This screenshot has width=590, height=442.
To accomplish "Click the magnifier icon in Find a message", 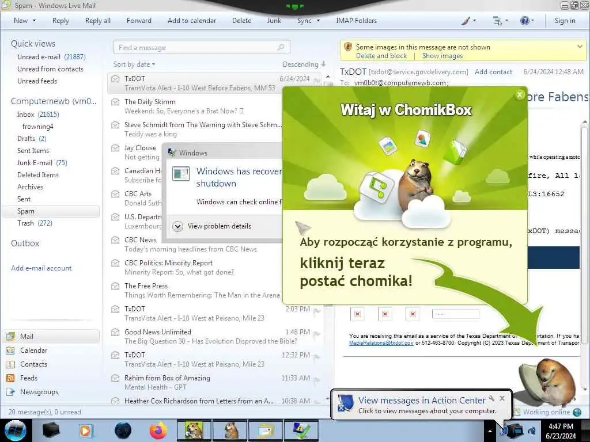I will [281, 47].
